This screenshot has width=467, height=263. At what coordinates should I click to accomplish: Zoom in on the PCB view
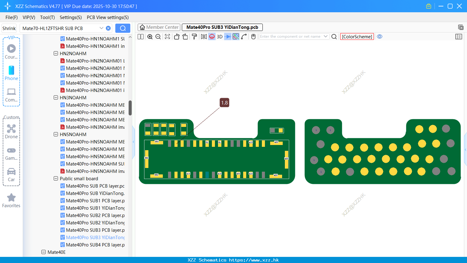pyautogui.click(x=150, y=36)
